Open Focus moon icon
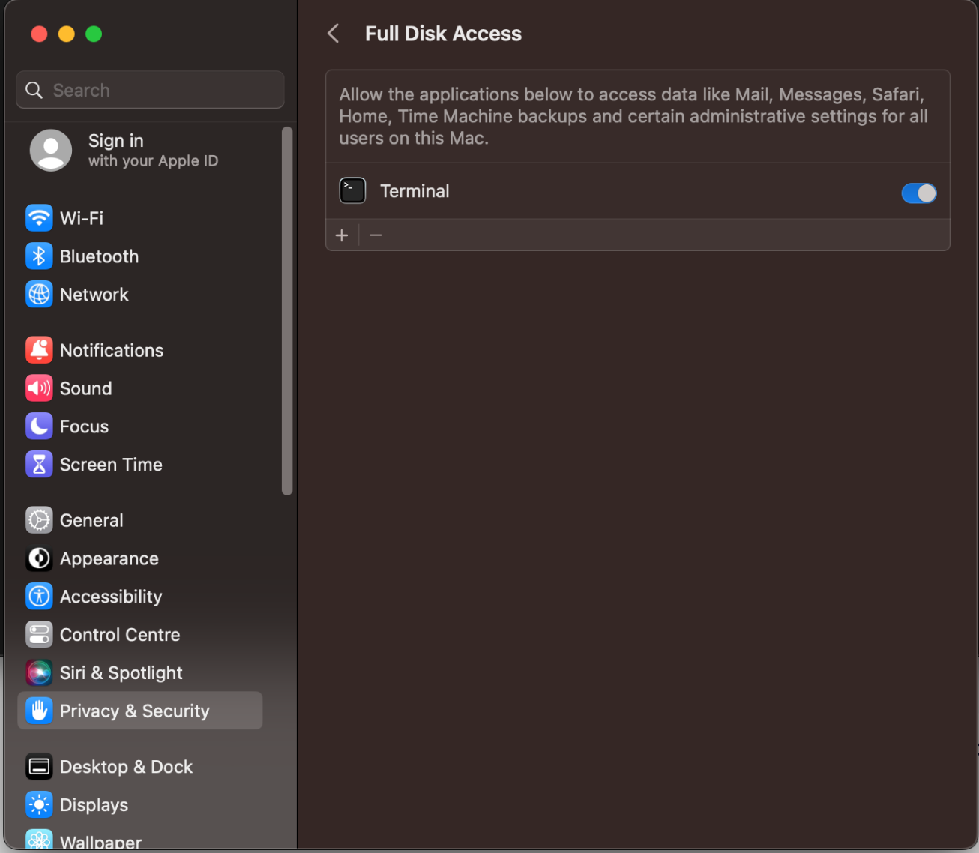Viewport: 979px width, 853px height. click(x=39, y=426)
